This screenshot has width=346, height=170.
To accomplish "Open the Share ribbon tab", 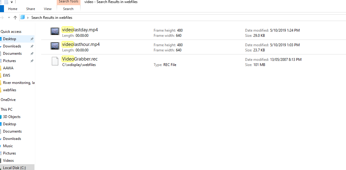I will coord(30,9).
